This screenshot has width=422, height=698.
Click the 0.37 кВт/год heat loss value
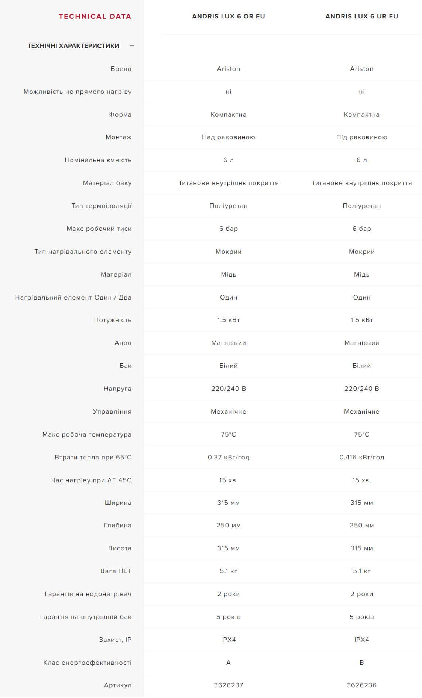pos(228,457)
